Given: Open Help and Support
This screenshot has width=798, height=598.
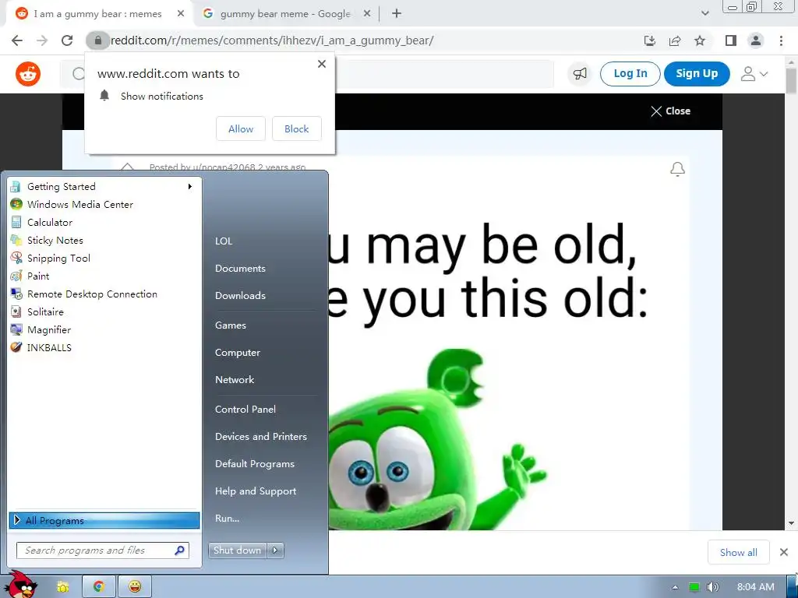Looking at the screenshot, I should click(256, 491).
